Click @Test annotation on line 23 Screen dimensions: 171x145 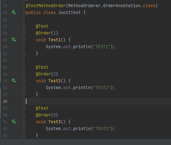(x=42, y=67)
